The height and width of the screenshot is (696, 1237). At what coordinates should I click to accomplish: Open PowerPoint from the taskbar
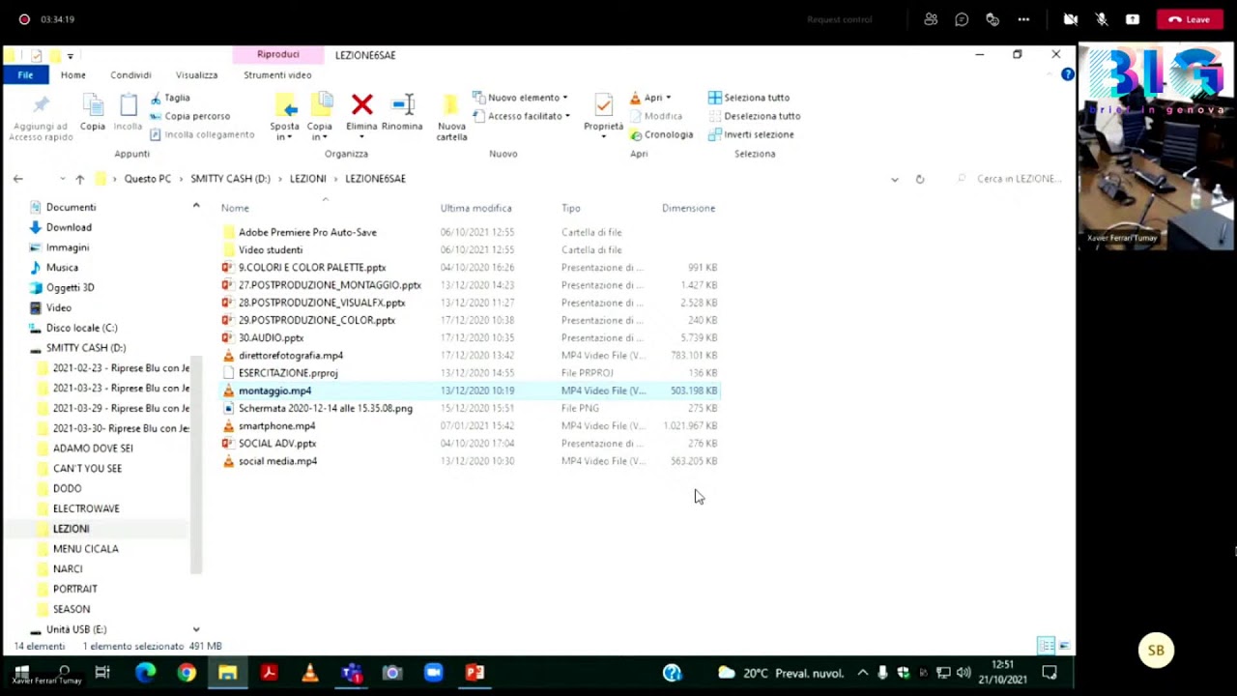point(475,673)
